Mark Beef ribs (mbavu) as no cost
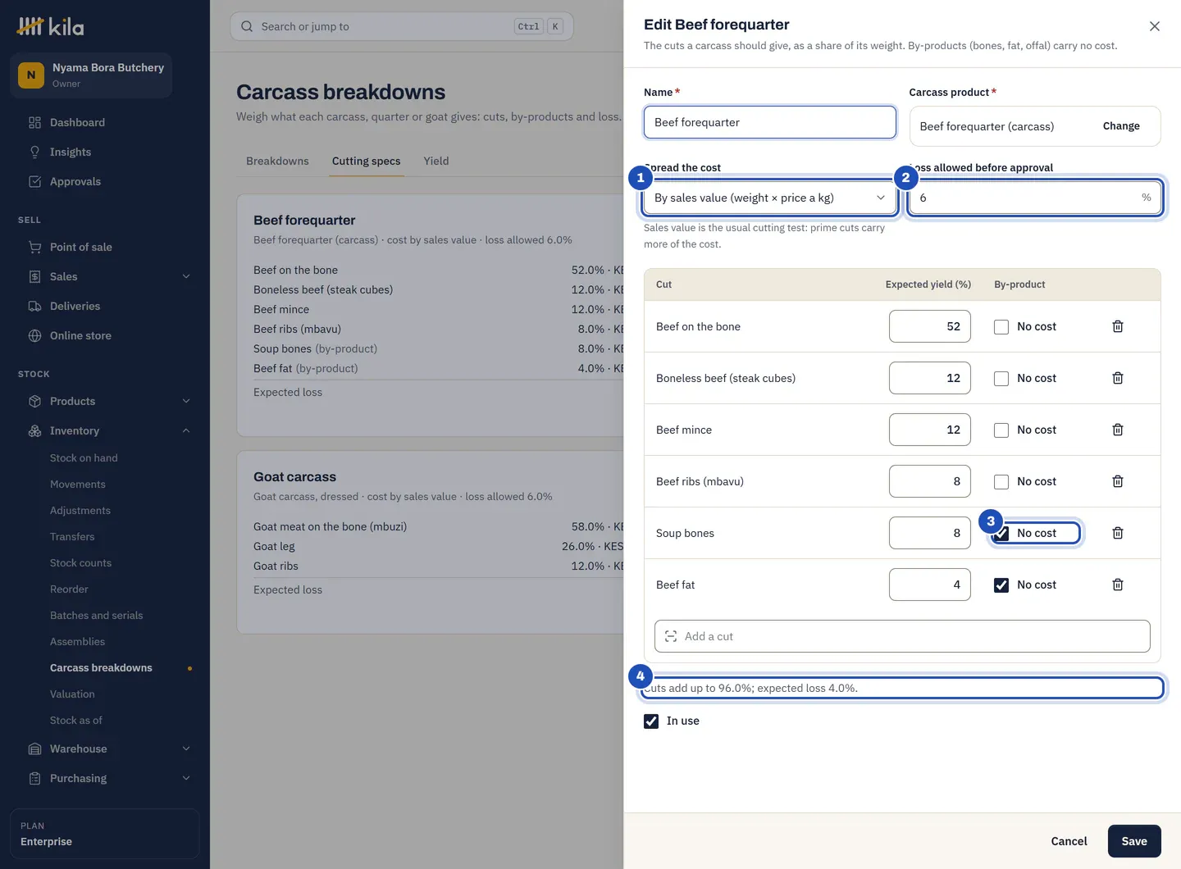This screenshot has height=869, width=1181. click(x=1001, y=481)
